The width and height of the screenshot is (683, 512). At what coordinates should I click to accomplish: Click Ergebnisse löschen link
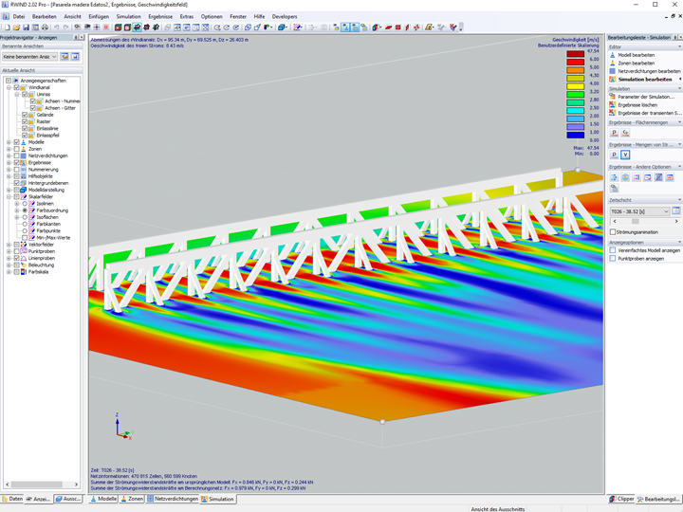637,105
